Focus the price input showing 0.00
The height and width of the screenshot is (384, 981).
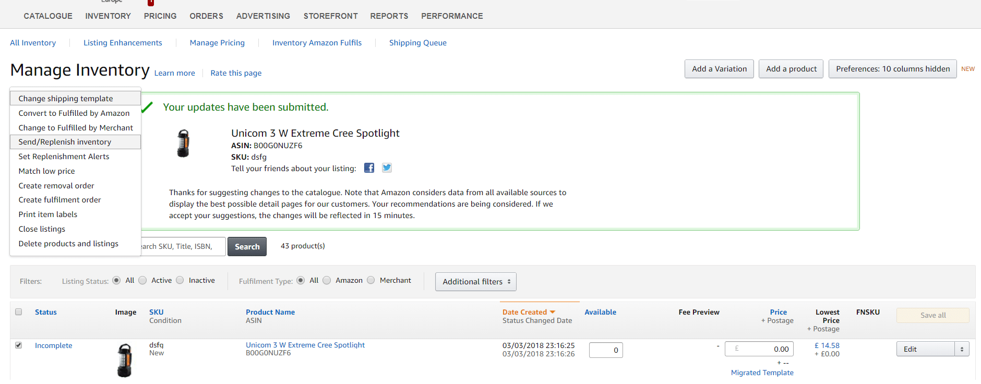pos(759,349)
